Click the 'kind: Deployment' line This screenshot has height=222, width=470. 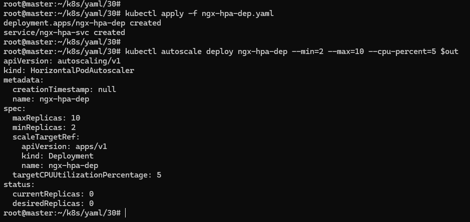(58, 156)
